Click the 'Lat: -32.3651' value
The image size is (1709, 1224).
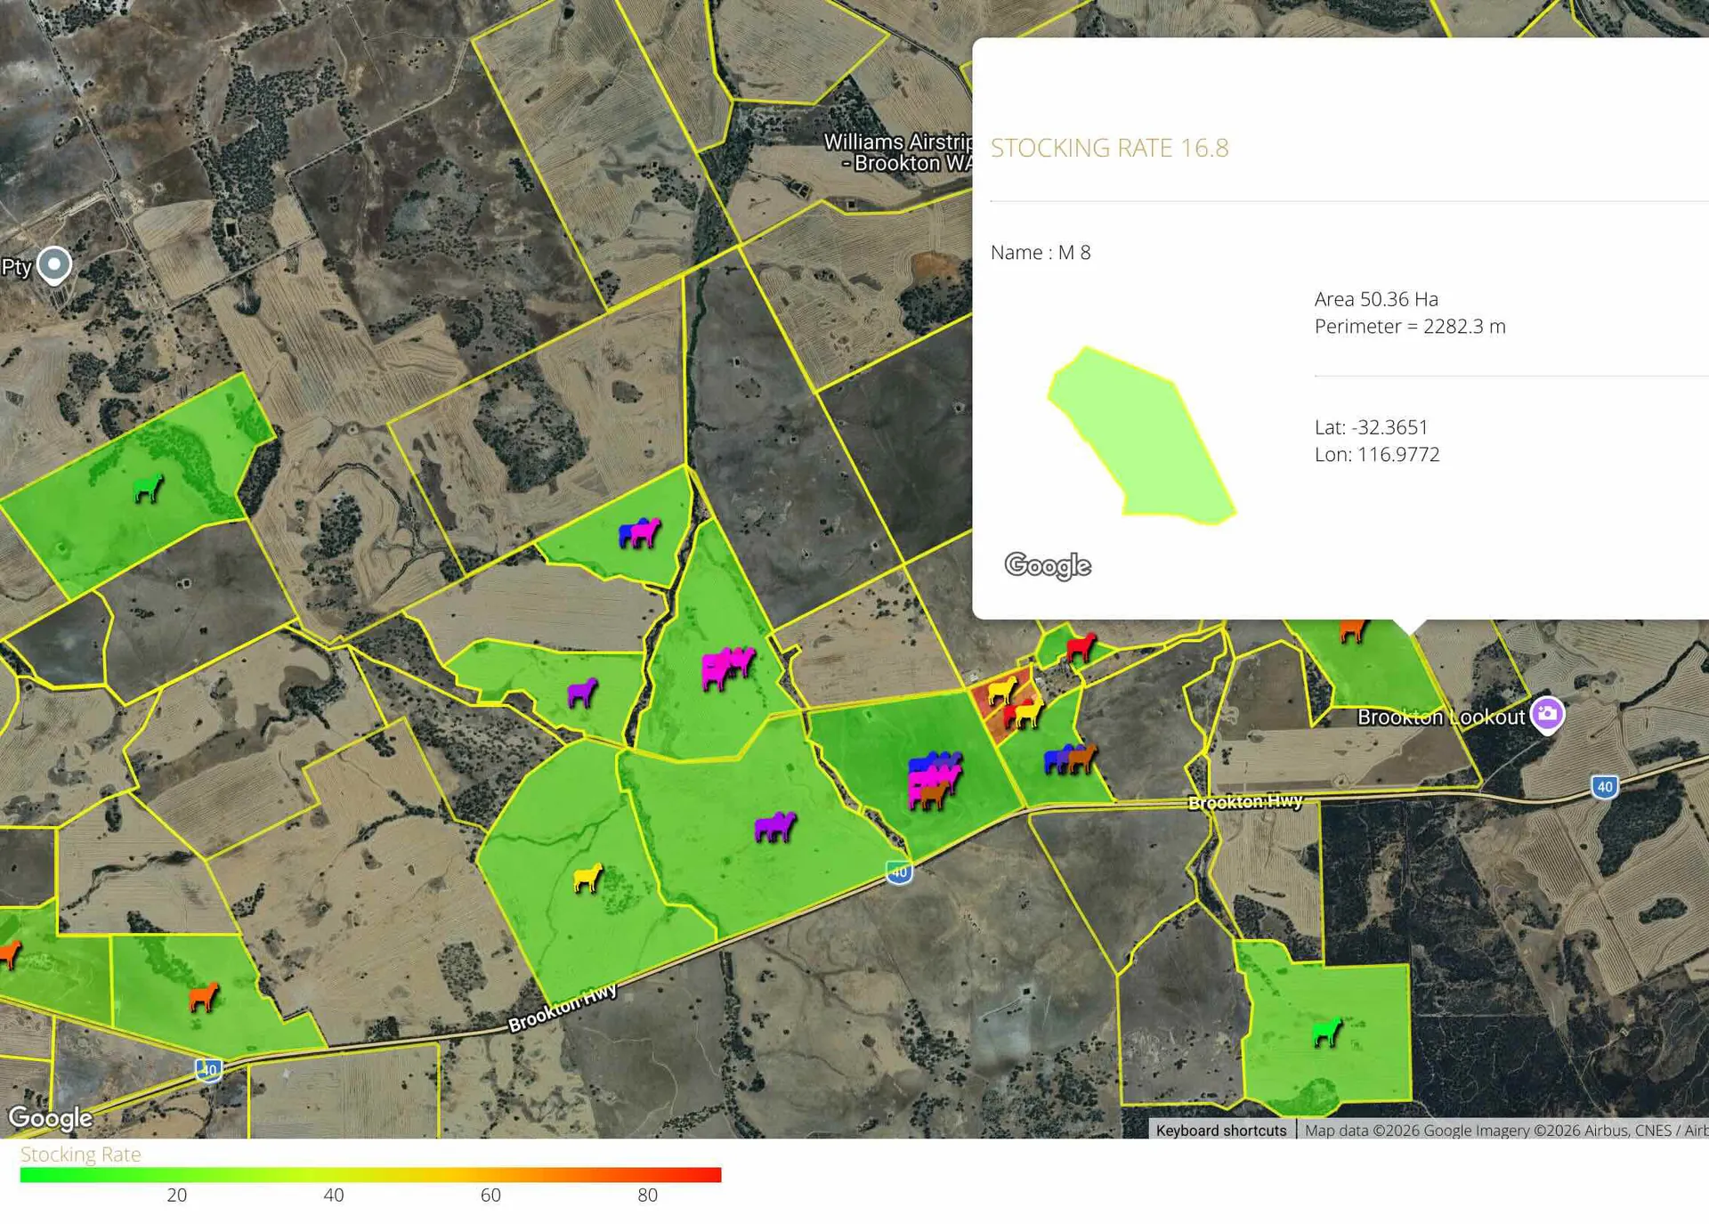coord(1371,427)
